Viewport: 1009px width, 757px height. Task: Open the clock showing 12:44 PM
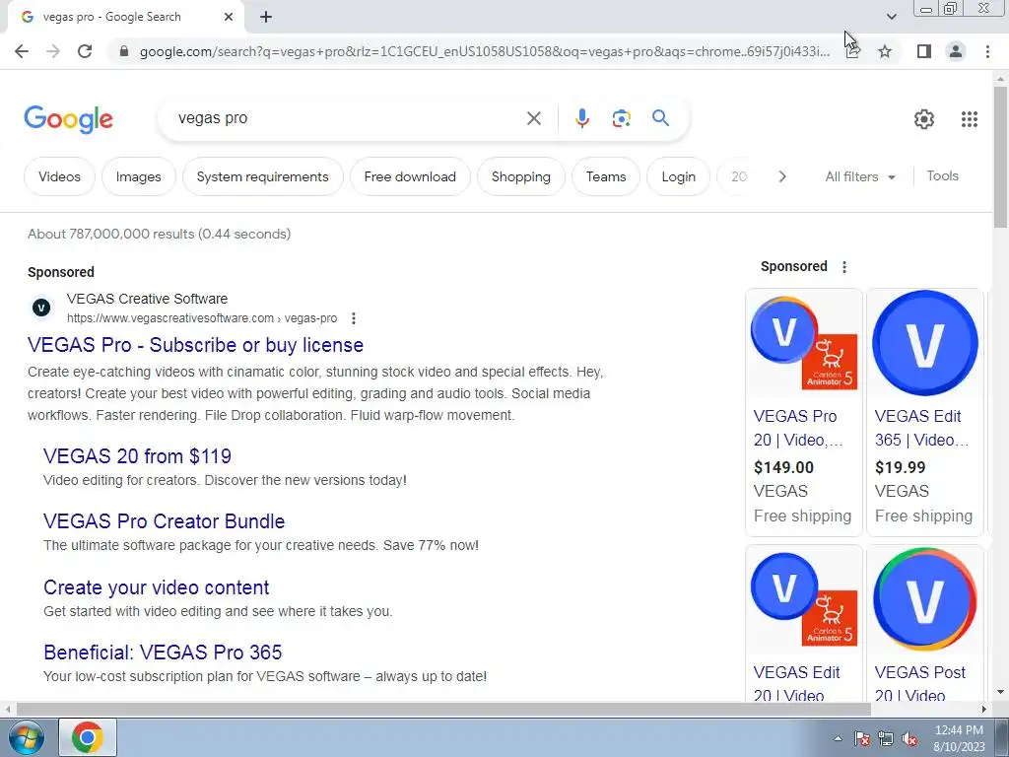[959, 738]
